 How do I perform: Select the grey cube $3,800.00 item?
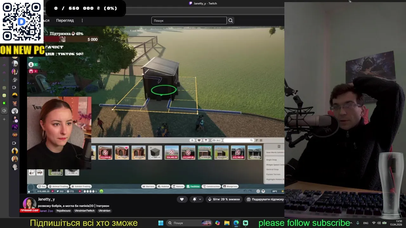(155, 152)
